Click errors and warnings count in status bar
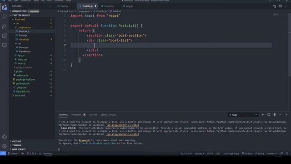 click(x=31, y=154)
